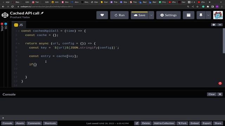Open the HTML editor panel
Screen dimensions: 225x126
2,27
